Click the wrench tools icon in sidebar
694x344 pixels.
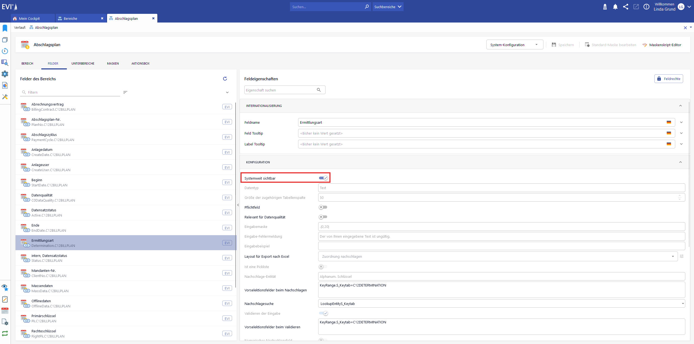click(x=5, y=97)
